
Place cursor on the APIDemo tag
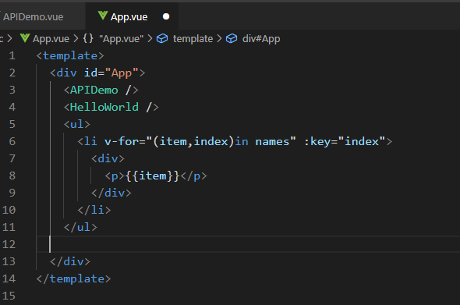(94, 90)
